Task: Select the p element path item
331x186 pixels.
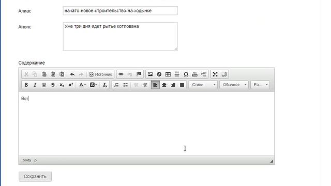Action: (36, 160)
